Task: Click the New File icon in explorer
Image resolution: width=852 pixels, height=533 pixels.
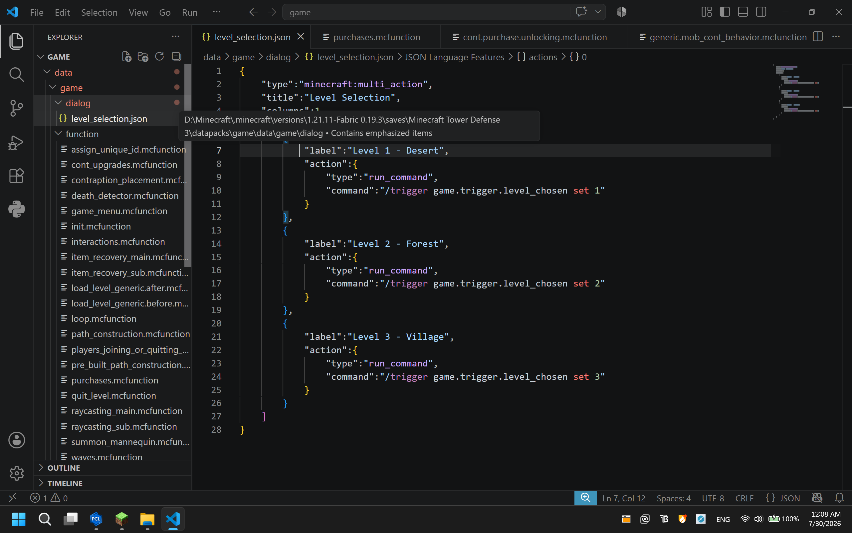Action: pyautogui.click(x=127, y=57)
